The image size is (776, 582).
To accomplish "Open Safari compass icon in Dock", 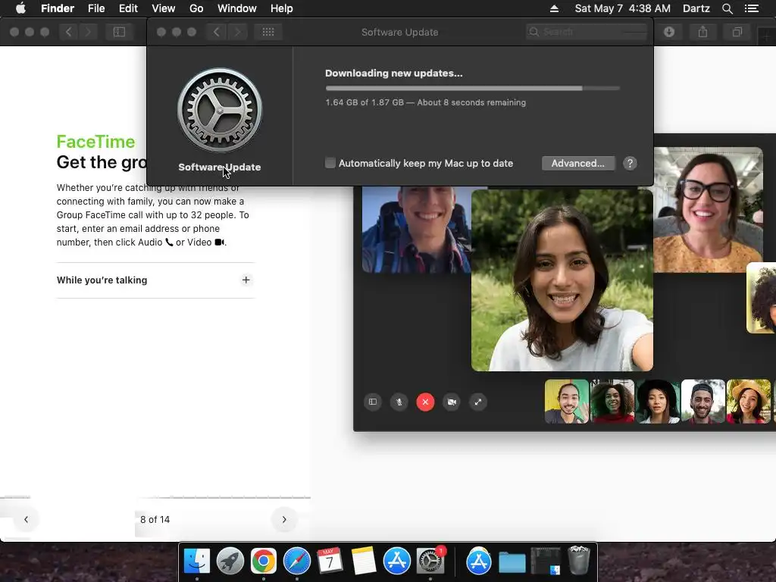I will pos(297,561).
